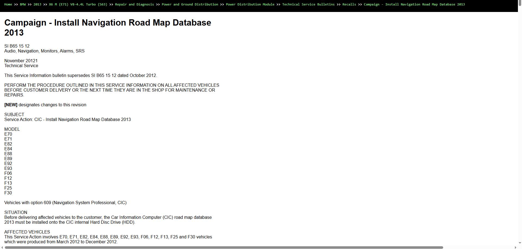
Task: Click the date text November 20121
Action: (x=21, y=61)
